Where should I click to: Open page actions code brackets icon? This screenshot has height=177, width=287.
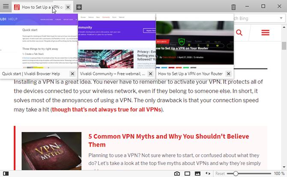(208, 174)
